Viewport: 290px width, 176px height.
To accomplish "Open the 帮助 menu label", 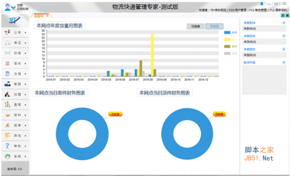I will tap(17, 146).
